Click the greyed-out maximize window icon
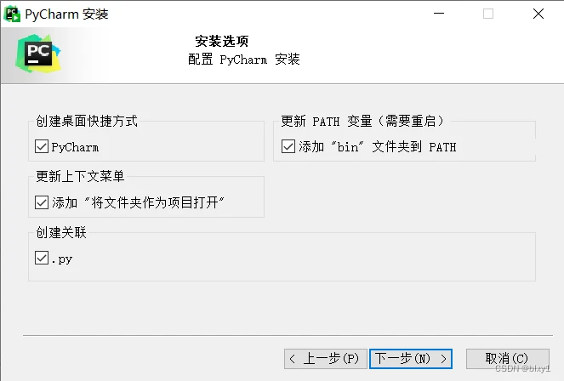 click(488, 14)
